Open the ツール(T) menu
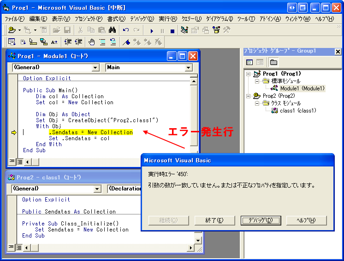The image size is (344, 261). point(246,19)
